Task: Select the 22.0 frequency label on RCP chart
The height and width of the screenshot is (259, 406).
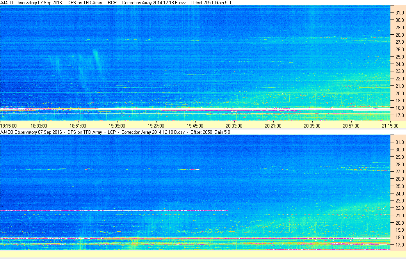Action: [399, 79]
